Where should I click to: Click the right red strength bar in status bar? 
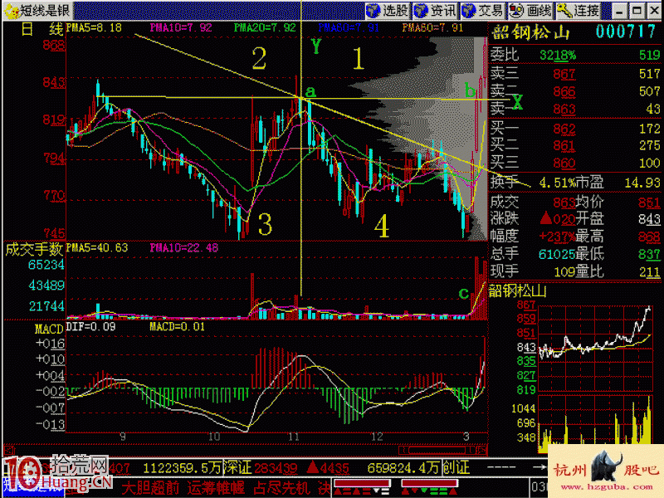point(428,483)
